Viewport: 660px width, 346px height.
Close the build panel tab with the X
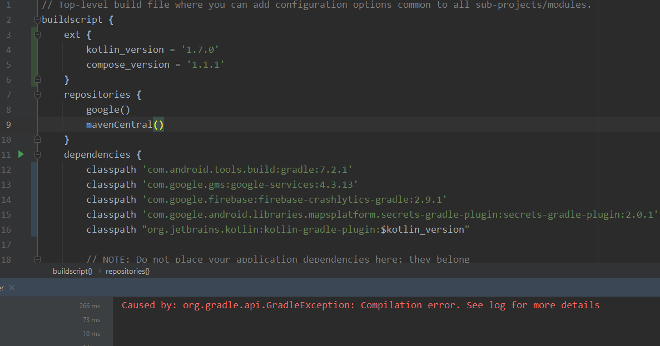point(12,288)
